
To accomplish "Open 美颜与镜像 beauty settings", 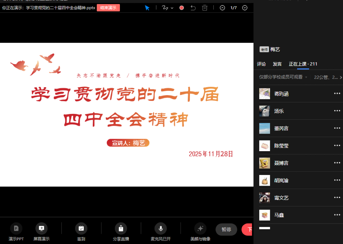I will tap(200, 229).
